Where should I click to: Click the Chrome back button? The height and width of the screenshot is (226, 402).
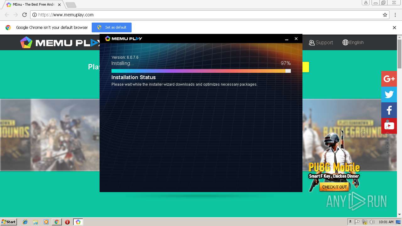coord(7,15)
